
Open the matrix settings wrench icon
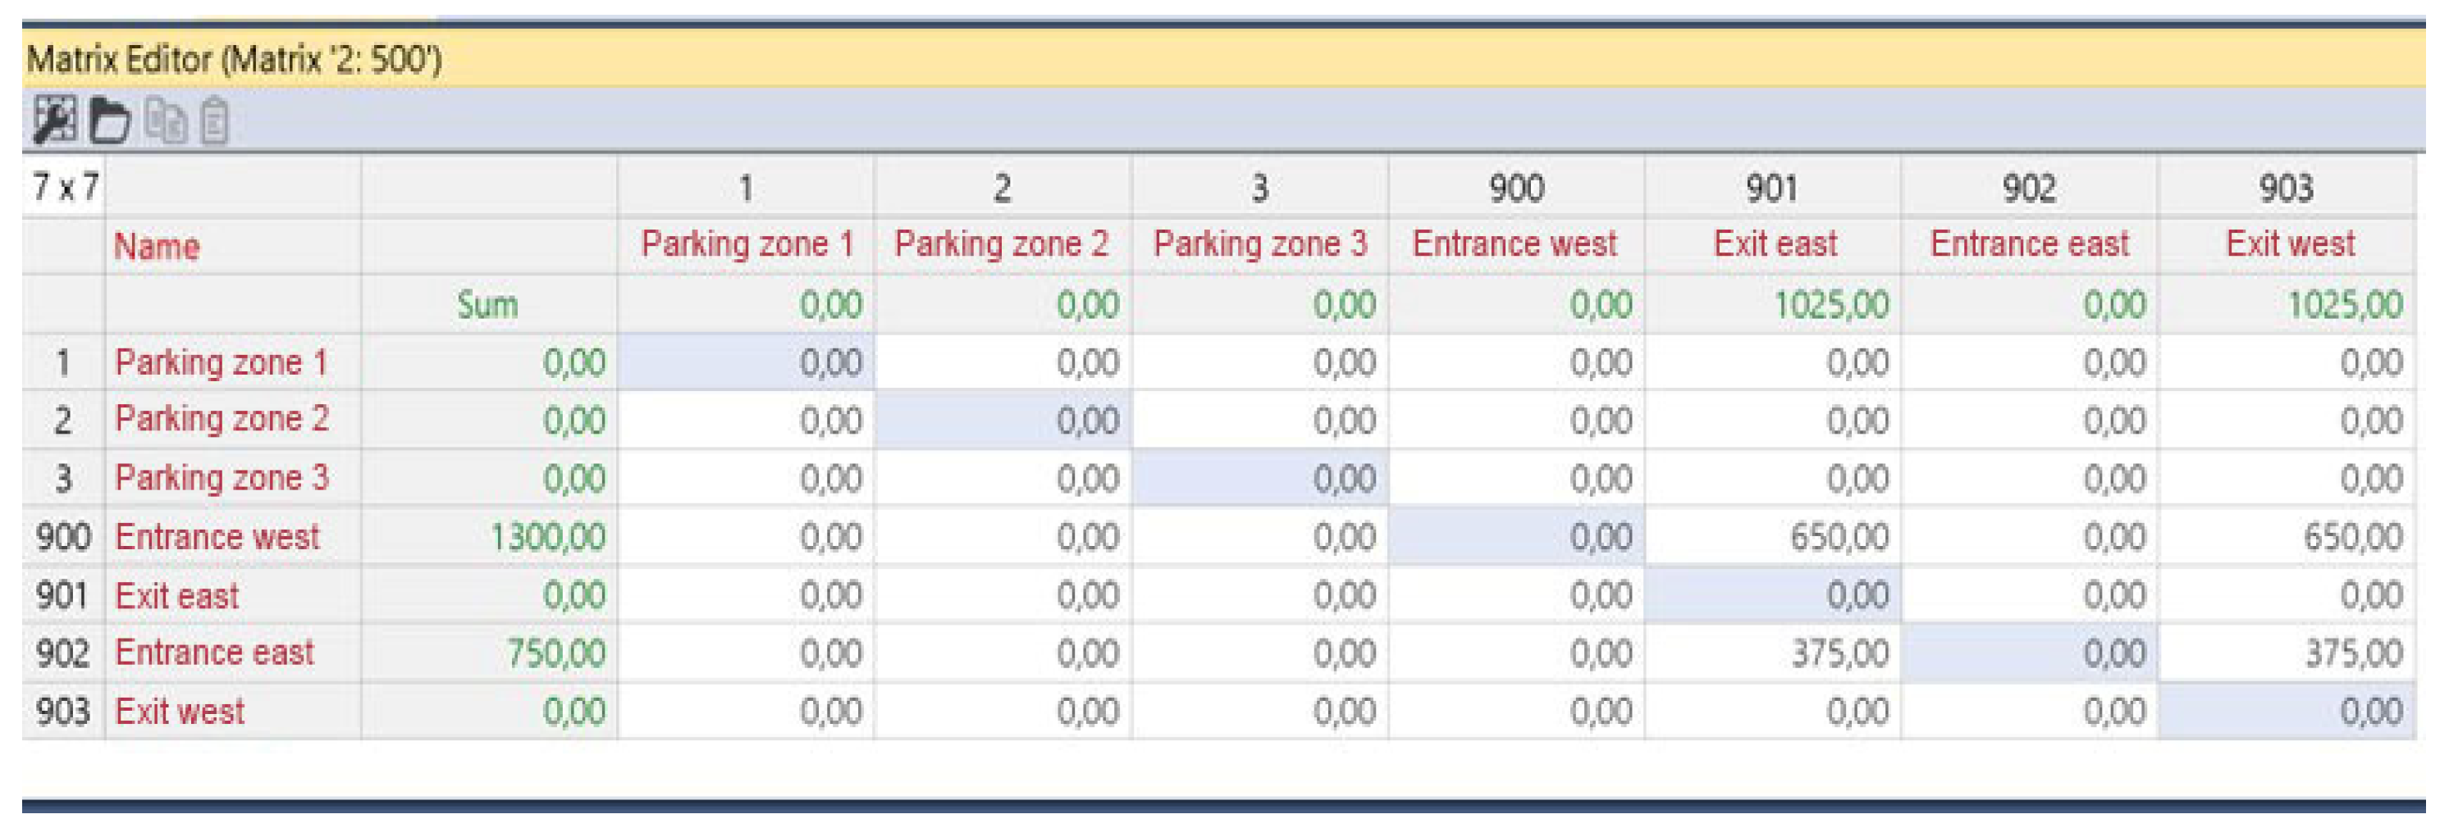click(x=54, y=121)
